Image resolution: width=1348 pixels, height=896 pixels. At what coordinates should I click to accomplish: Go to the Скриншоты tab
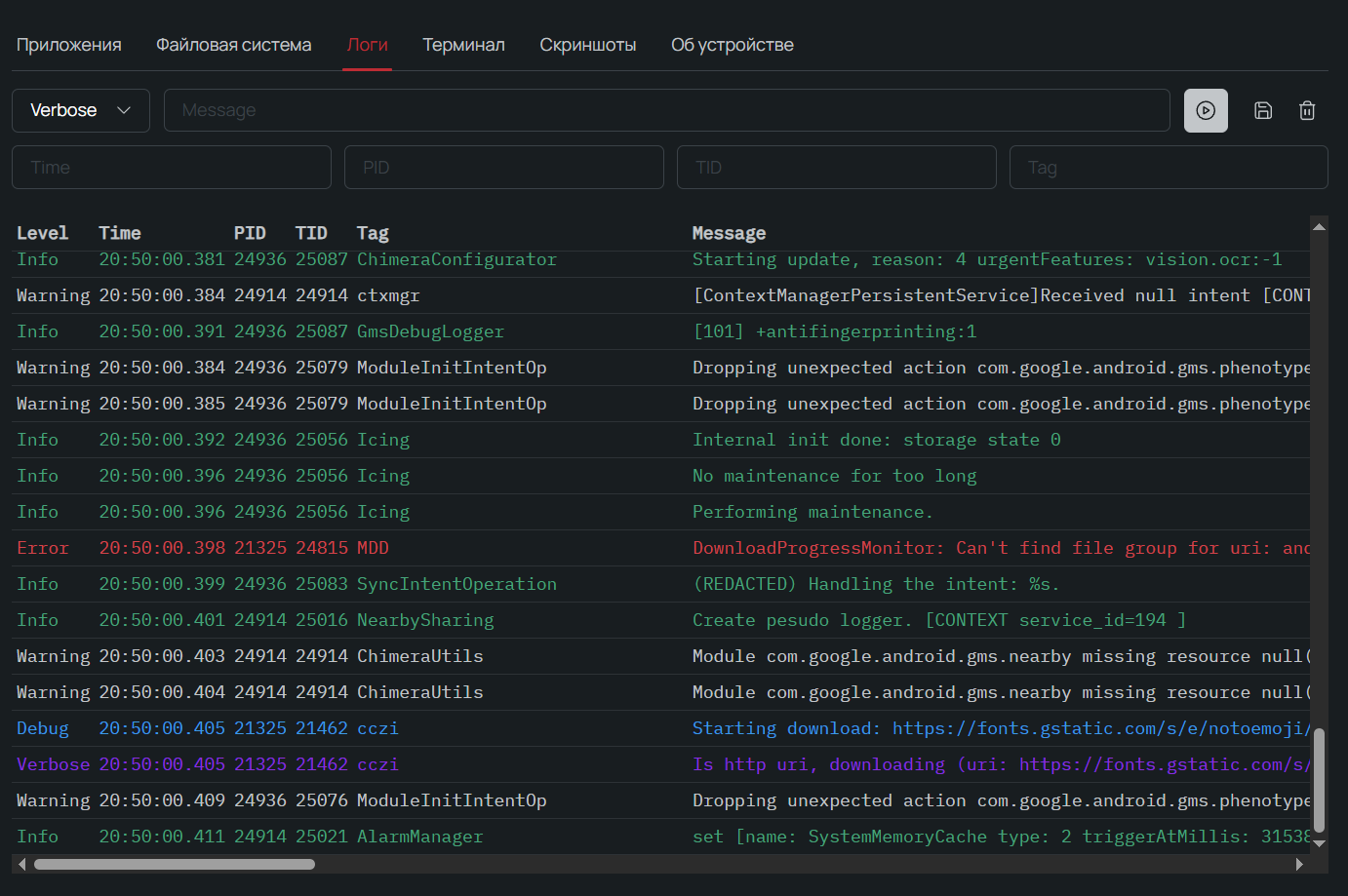point(588,45)
